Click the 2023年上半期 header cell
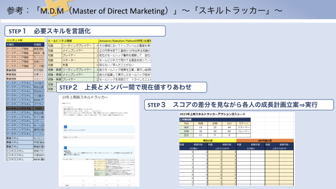336x189 pixels. (x=18, y=40)
